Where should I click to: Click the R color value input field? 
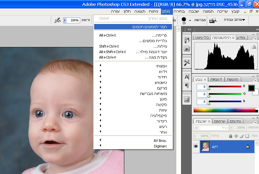point(202,87)
